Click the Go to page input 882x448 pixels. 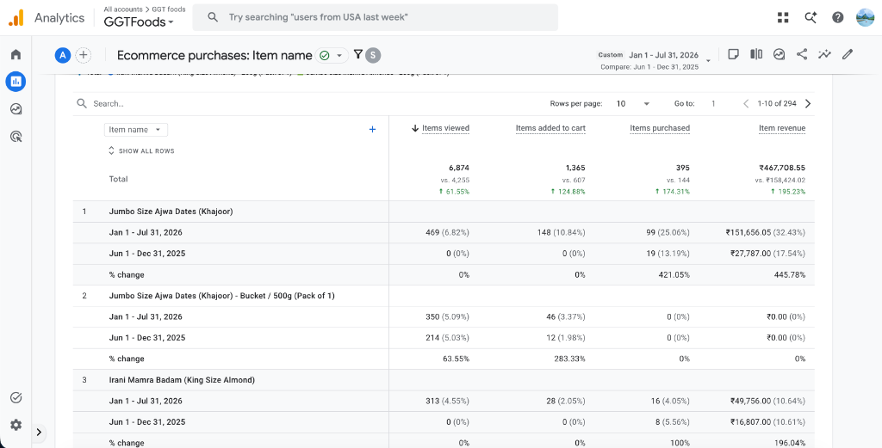(x=713, y=104)
